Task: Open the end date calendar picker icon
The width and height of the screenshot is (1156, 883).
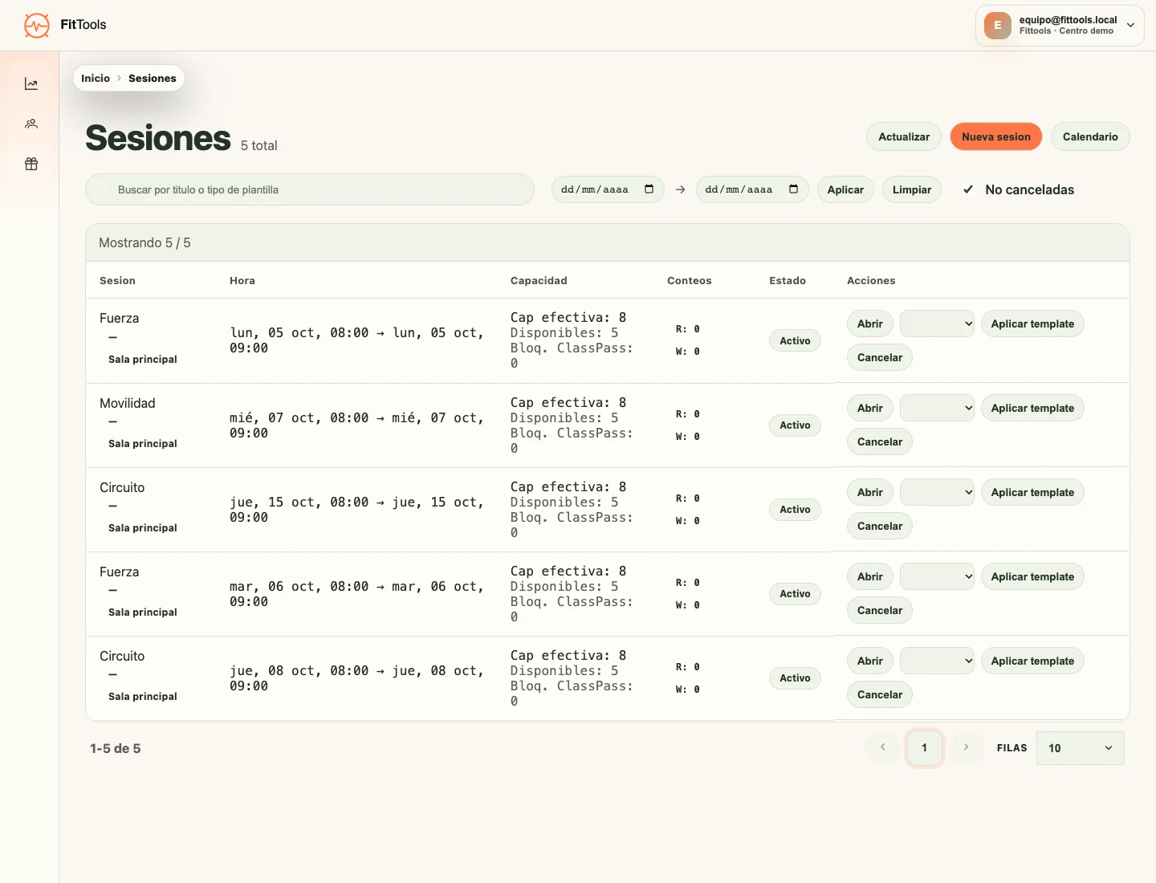Action: [793, 189]
